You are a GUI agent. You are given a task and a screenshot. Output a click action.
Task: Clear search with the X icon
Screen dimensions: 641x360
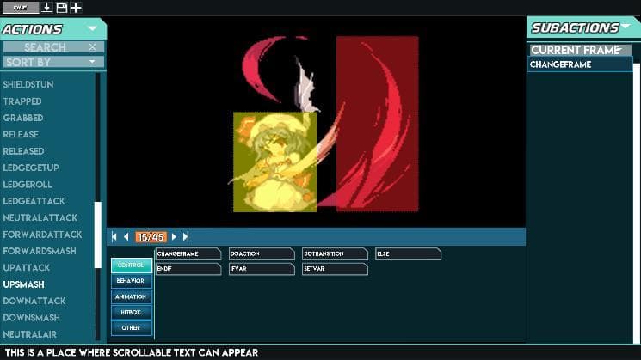(x=93, y=47)
